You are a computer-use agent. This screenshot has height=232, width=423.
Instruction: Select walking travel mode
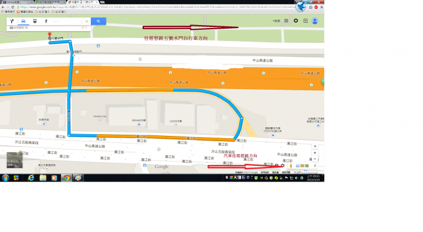(46, 21)
